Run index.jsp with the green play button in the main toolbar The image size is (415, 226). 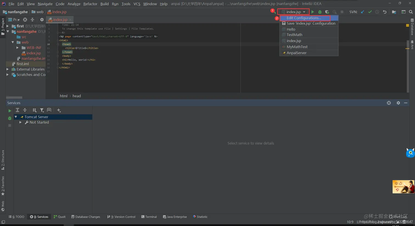click(313, 12)
